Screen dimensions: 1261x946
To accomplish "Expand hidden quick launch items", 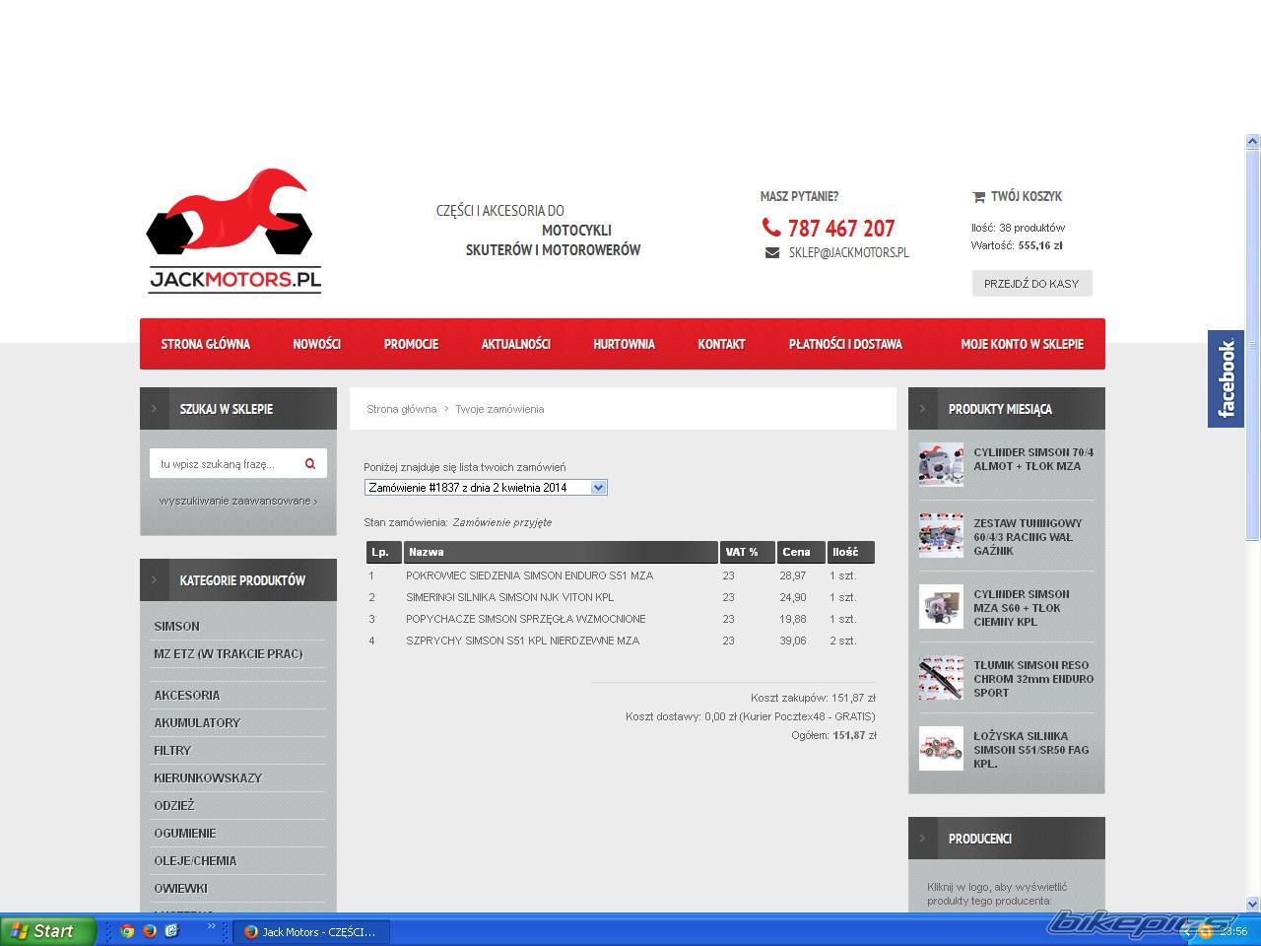I will tap(211, 927).
